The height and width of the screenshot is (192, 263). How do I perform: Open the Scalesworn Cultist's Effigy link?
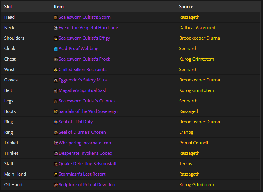tap(84, 38)
